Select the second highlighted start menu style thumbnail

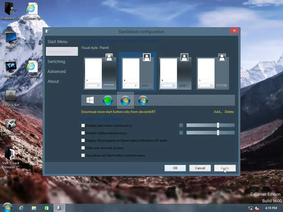click(x=138, y=71)
